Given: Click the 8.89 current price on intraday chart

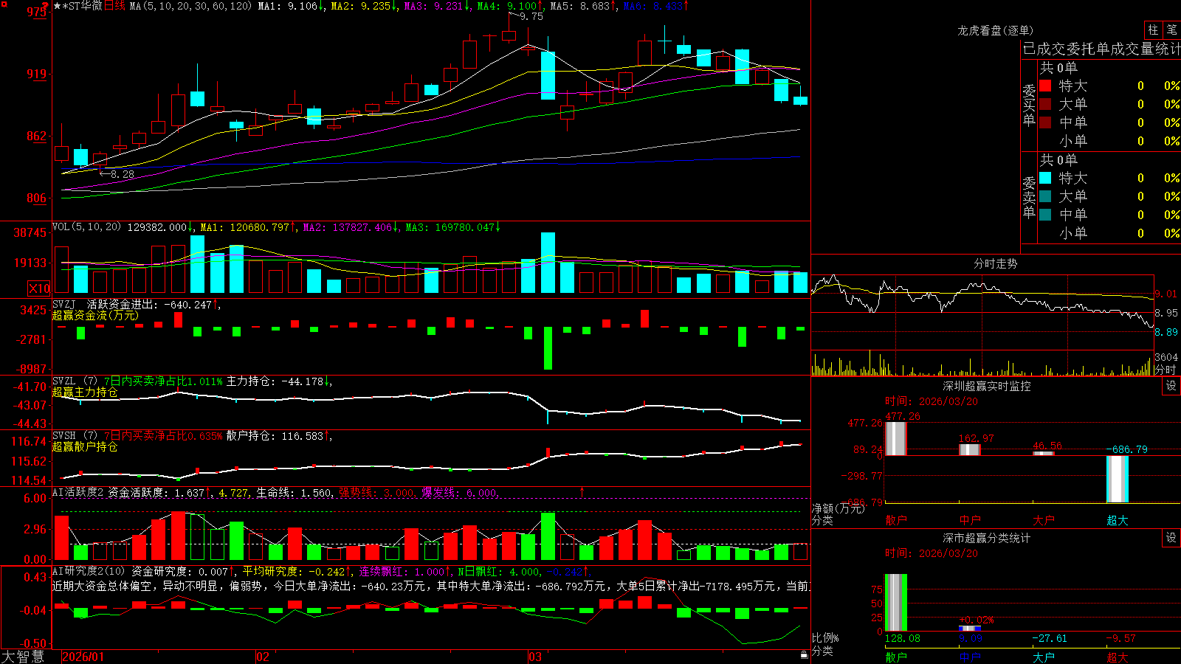Looking at the screenshot, I should [1166, 332].
